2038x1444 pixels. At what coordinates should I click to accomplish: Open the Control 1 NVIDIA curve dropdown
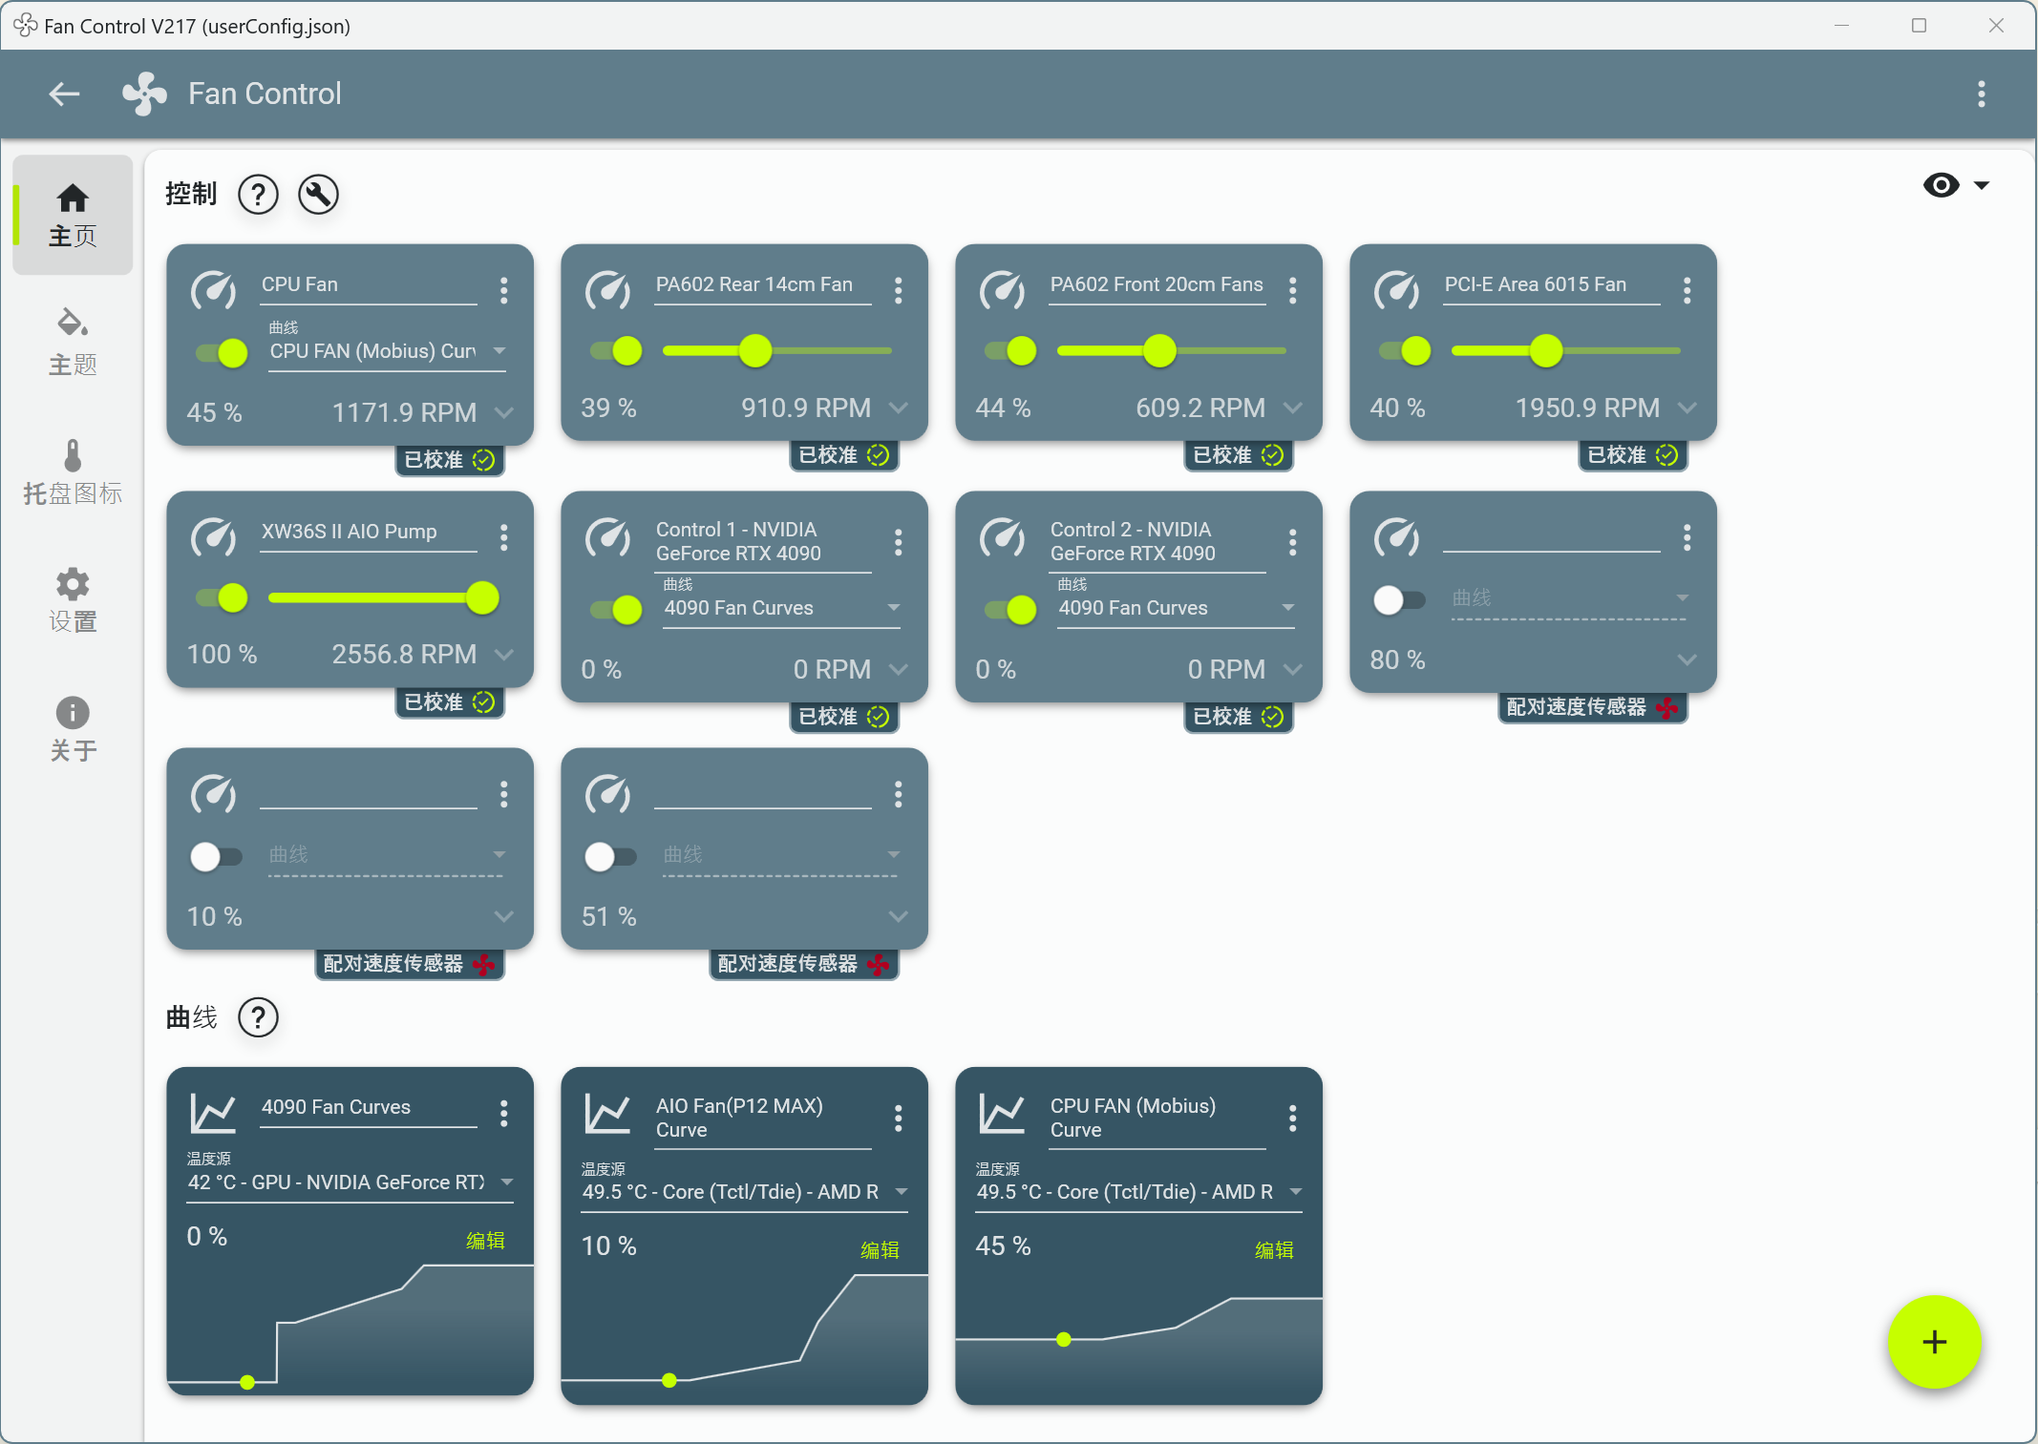pos(781,608)
